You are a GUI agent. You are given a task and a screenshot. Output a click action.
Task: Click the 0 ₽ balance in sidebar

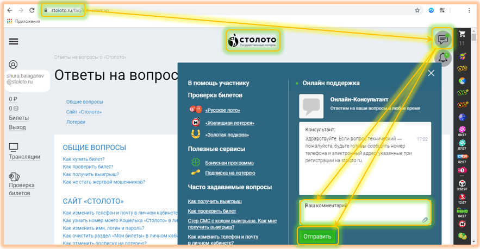[x=13, y=99]
